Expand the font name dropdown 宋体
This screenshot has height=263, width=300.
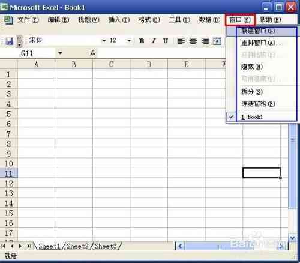(x=104, y=41)
